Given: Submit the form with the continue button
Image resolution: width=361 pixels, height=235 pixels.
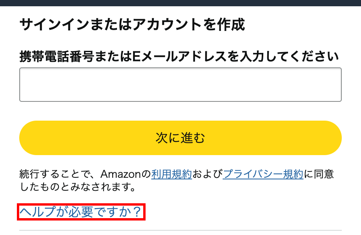Looking at the screenshot, I should click(180, 137).
